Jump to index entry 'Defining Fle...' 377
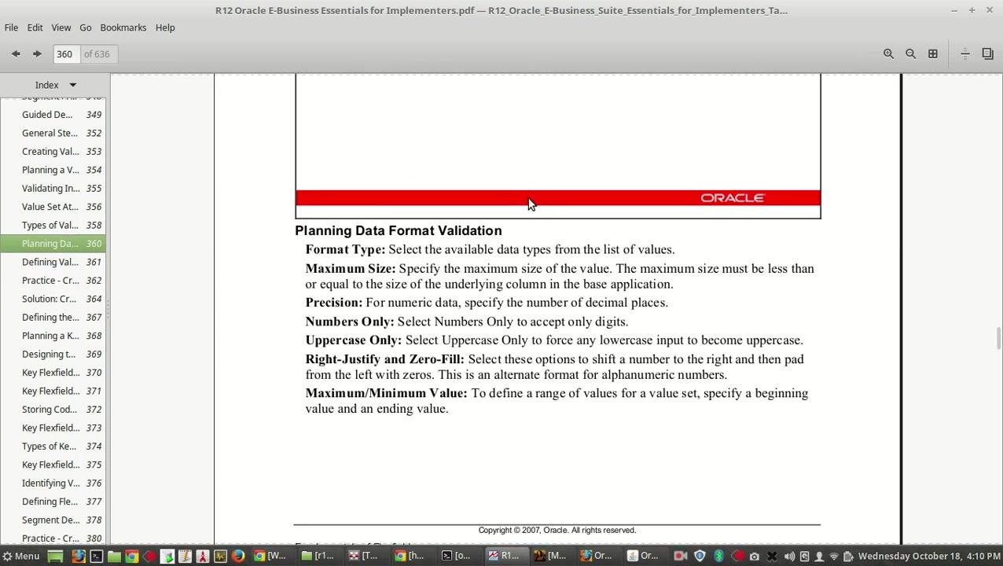 point(53,502)
